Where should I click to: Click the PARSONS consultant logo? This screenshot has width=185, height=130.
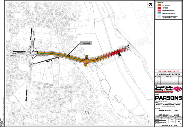click(x=168, y=98)
